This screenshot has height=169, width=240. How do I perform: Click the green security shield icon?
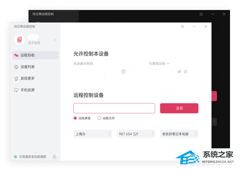16,157
